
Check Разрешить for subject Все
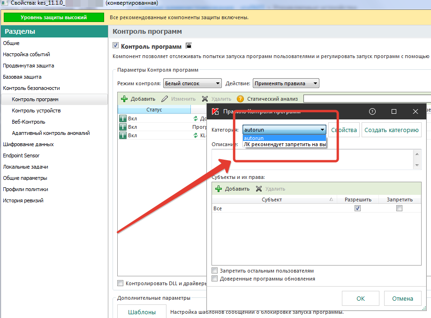[x=357, y=208]
